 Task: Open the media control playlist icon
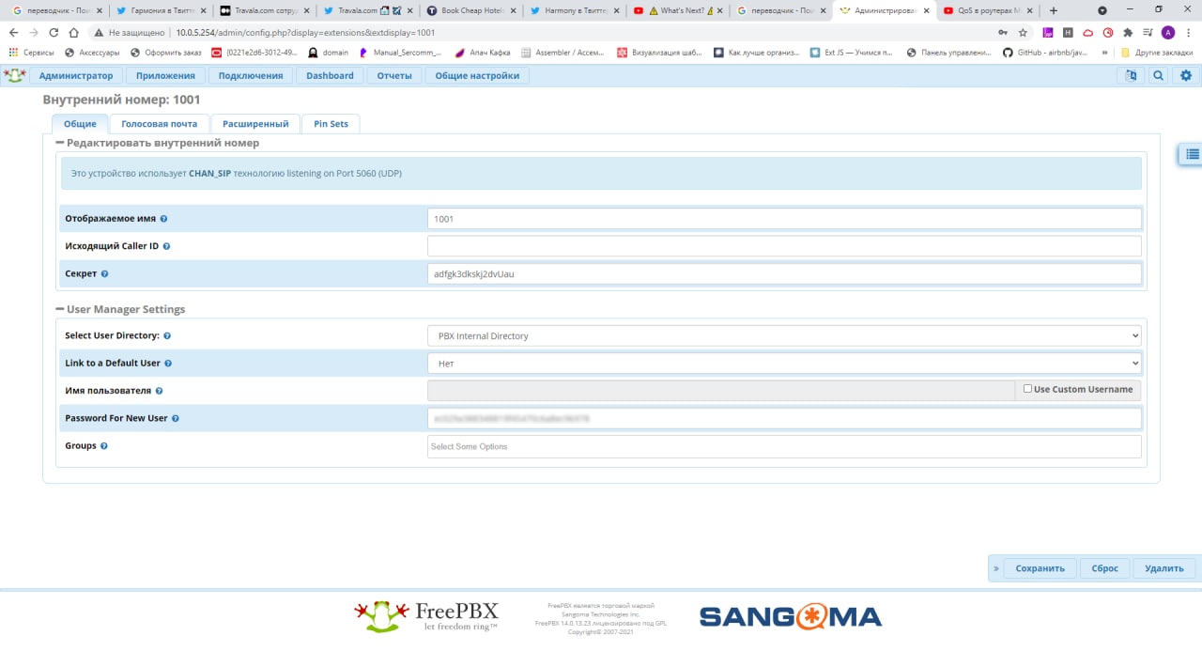(x=1148, y=32)
